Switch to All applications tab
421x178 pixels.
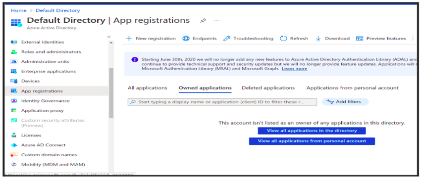pyautogui.click(x=148, y=88)
